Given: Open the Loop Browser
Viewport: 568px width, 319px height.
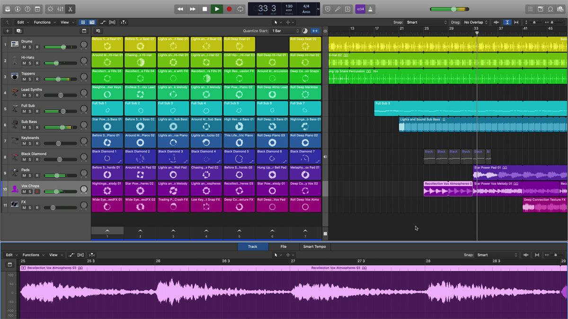Looking at the screenshot, I should coord(550,9).
